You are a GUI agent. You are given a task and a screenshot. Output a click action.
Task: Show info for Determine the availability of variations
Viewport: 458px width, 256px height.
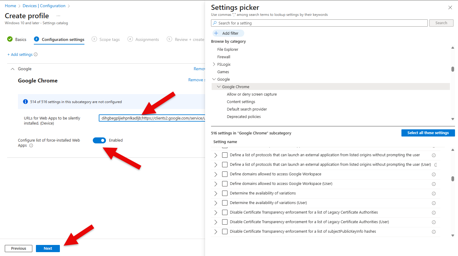[x=434, y=194]
